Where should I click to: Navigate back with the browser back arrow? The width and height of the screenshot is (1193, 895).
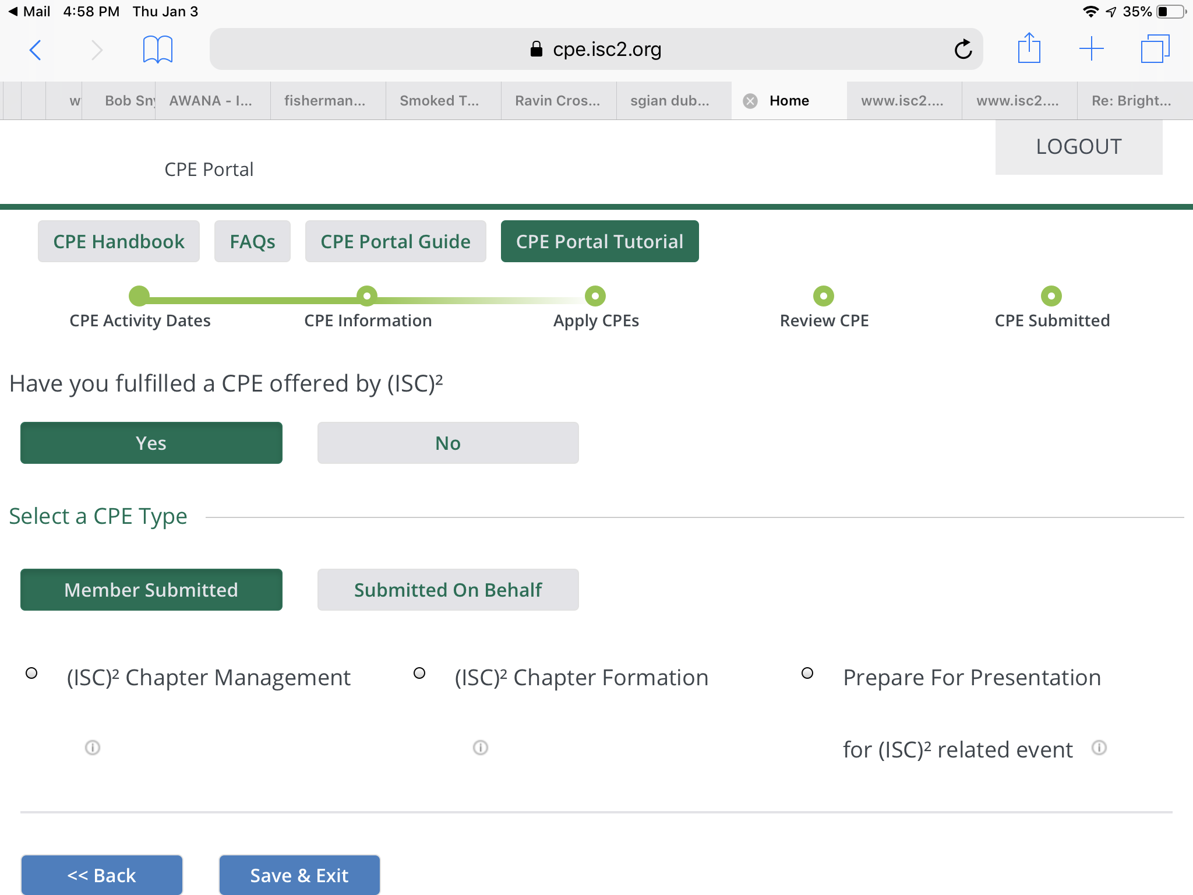point(36,49)
